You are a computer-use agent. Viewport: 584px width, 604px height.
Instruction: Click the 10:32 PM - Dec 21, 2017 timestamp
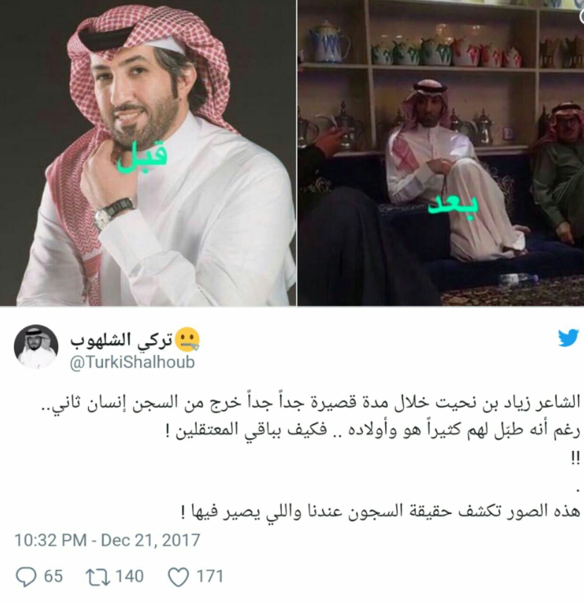click(x=108, y=540)
